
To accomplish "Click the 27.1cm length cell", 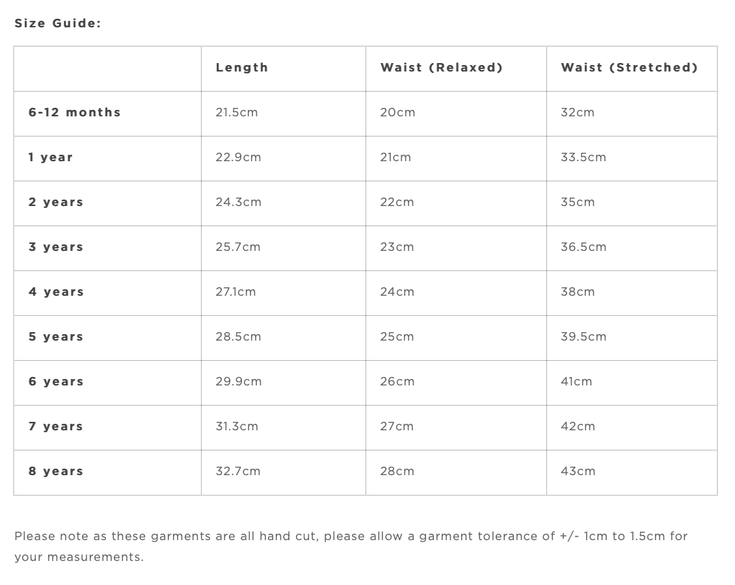I will coord(235,292).
